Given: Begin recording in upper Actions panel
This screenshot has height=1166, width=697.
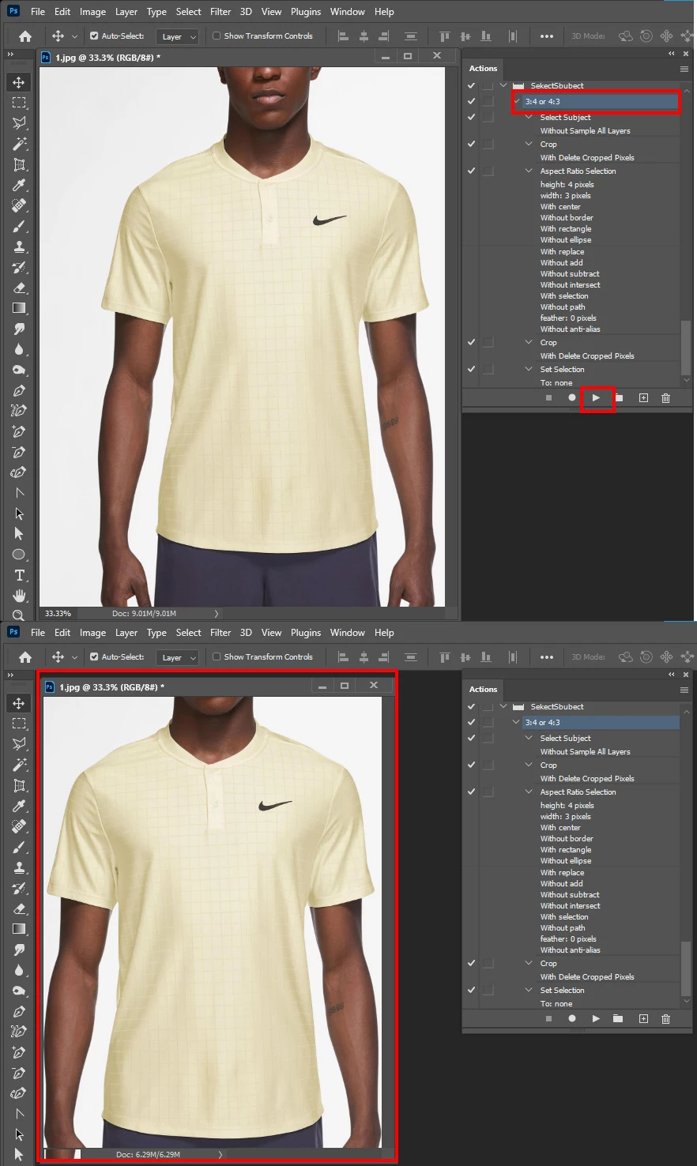Looking at the screenshot, I should click(572, 398).
